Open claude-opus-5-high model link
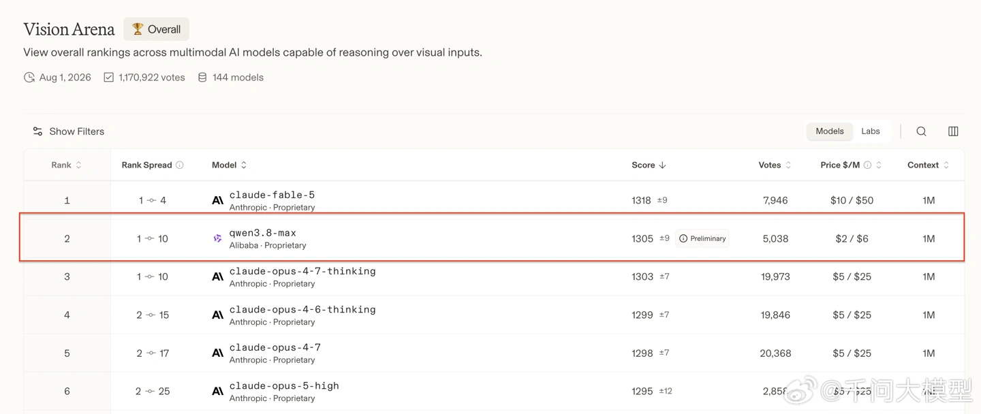The width and height of the screenshot is (981, 414). (x=284, y=385)
